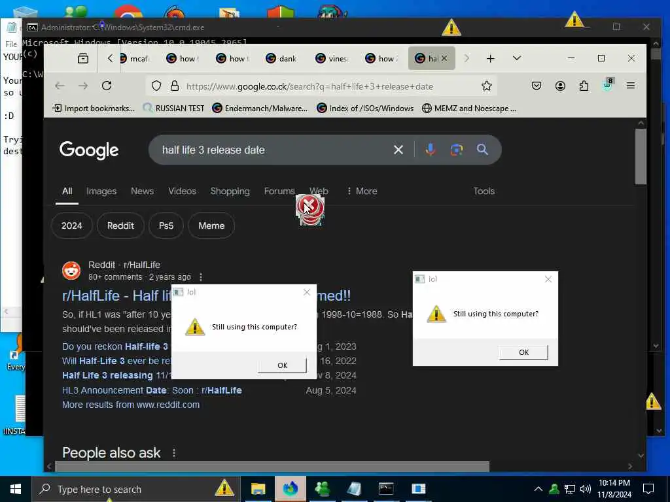Select the Forums search tab
Viewport: 670px width, 502px height.
pos(279,191)
